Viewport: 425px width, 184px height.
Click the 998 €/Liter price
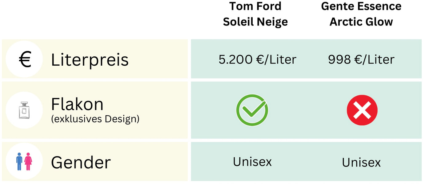coord(361,59)
